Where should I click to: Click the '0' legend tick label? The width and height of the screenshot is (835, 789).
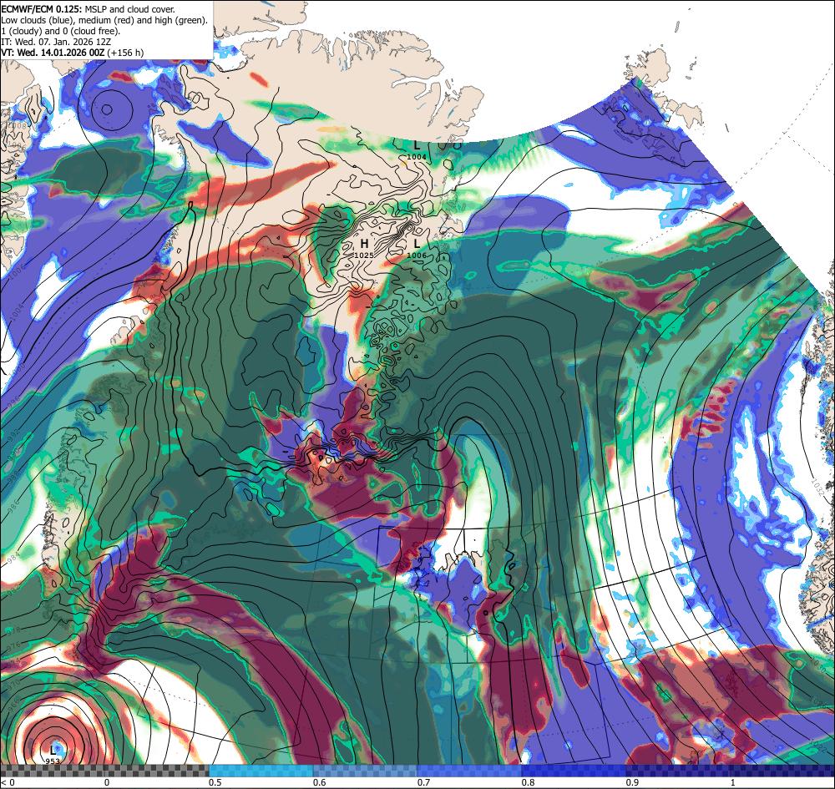tap(107, 782)
